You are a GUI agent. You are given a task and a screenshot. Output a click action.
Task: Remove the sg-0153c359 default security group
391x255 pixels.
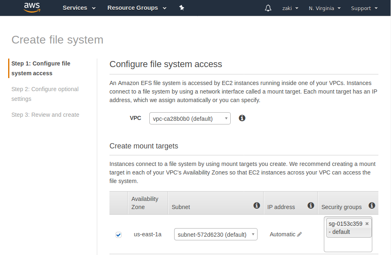coord(367,223)
